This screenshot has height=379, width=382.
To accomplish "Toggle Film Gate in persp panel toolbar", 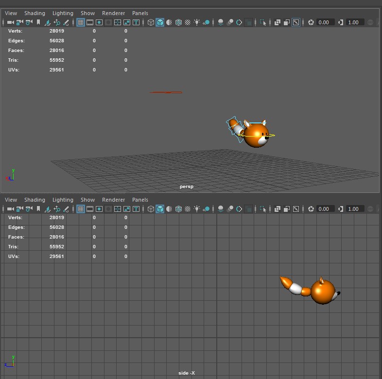I will click(90, 22).
